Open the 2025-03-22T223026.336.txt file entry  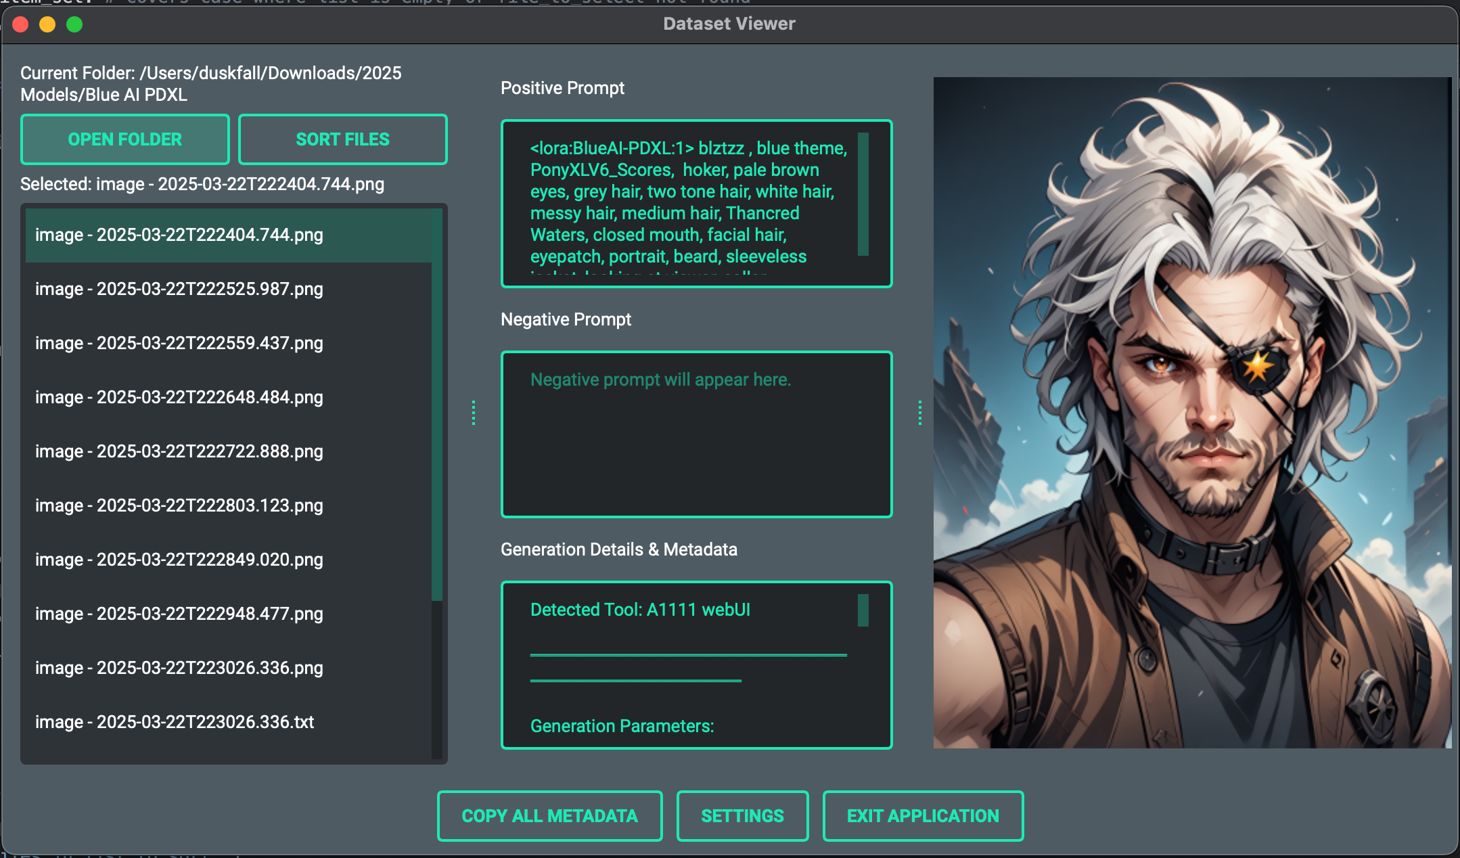point(175,722)
